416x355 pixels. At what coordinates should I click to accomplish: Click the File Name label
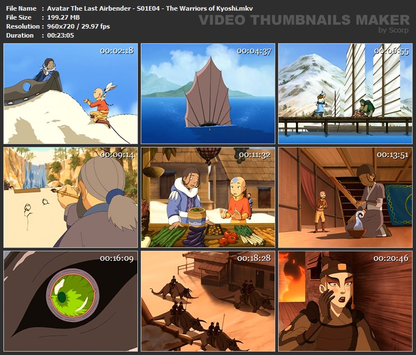21,8
